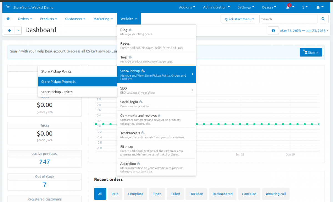Click the help question mark icon
Image resolution: width=333 pixels, height=202 pixels.
click(x=273, y=30)
